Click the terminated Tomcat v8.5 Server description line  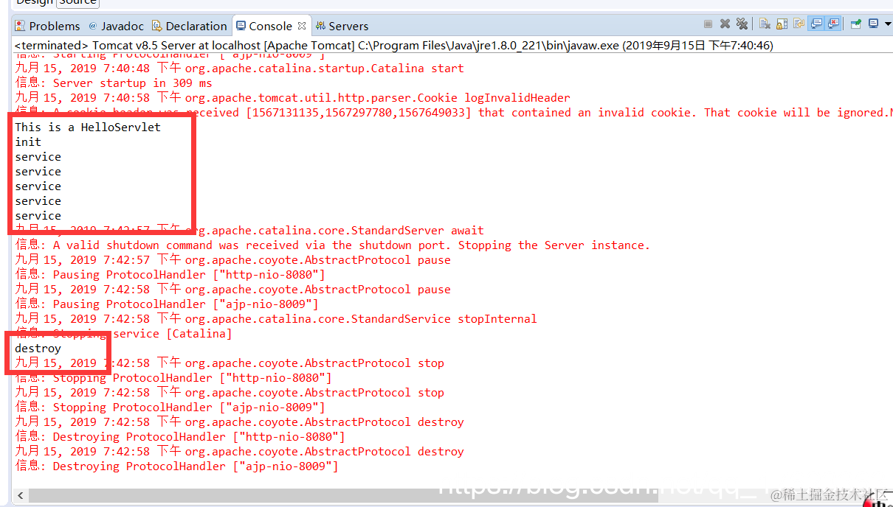[394, 46]
